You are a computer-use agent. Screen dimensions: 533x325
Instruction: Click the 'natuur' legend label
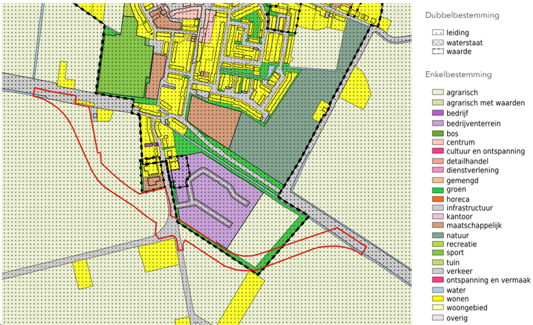point(457,236)
